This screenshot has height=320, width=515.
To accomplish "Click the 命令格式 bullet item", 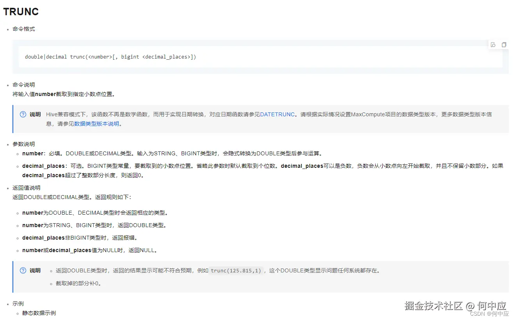I will 25,28.
